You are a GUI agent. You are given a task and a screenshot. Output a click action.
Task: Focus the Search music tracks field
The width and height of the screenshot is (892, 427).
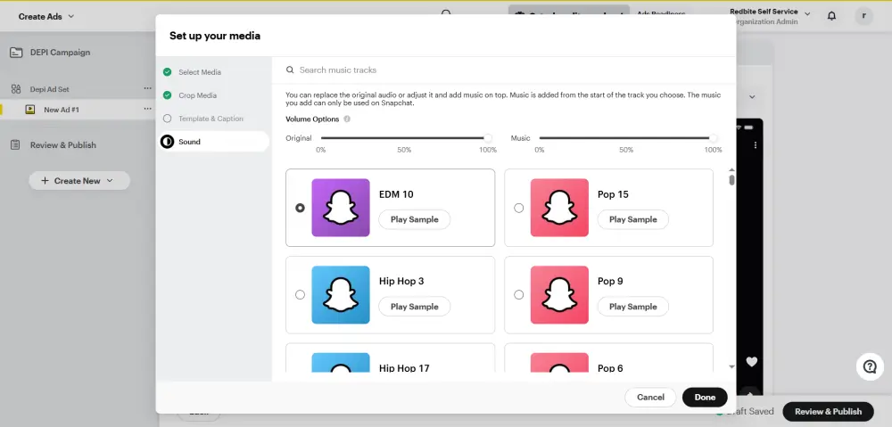pos(503,70)
